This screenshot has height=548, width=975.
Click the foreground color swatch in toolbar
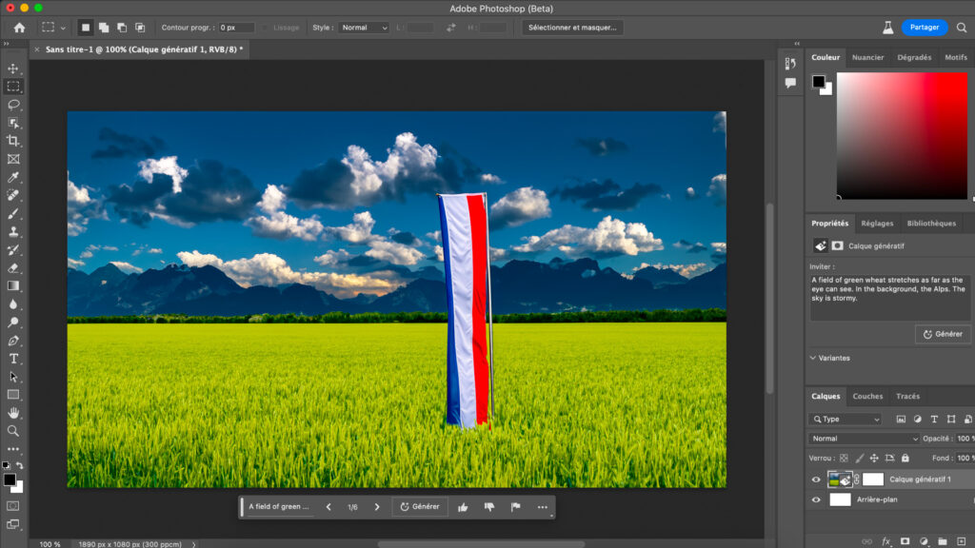(x=10, y=480)
